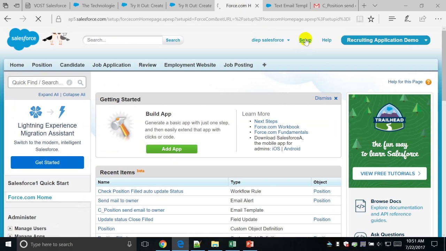The height and width of the screenshot is (251, 446).
Task: Open Force.com Fundamentals link
Action: pyautogui.click(x=281, y=132)
